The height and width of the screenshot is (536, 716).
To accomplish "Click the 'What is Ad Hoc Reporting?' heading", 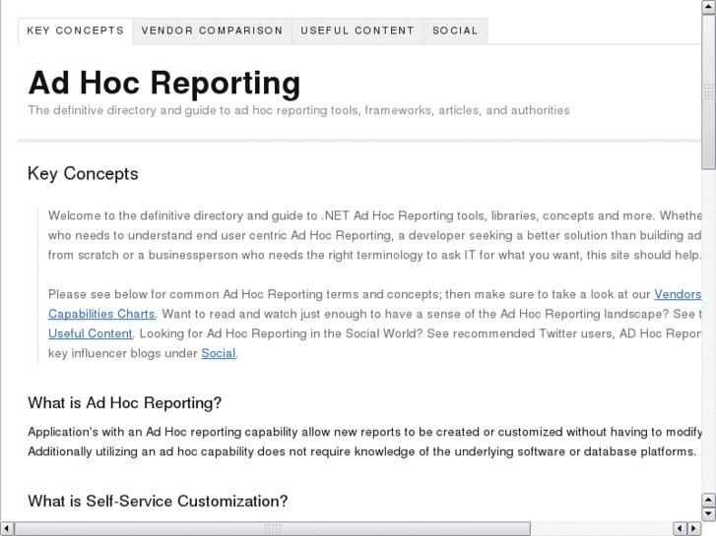I will 125,403.
